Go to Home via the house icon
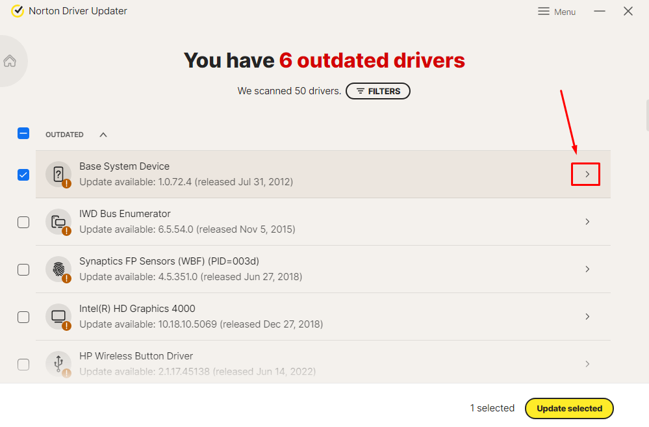Screen dimensions: 649x427 (10, 61)
